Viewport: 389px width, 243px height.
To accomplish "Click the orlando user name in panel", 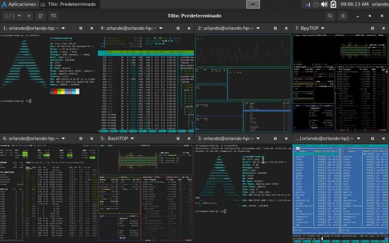I will click(x=380, y=4).
